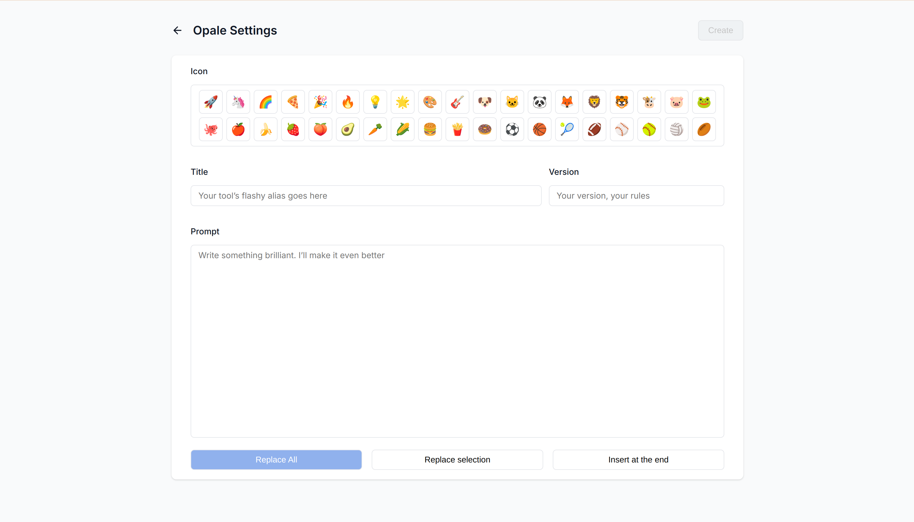Choose the panda emoji icon
Screen dimensions: 914x522
pos(539,102)
